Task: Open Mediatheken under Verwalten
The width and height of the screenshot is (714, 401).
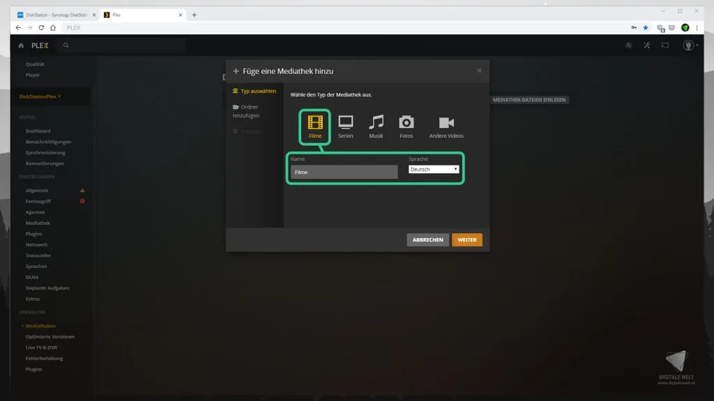Action: [x=40, y=326]
